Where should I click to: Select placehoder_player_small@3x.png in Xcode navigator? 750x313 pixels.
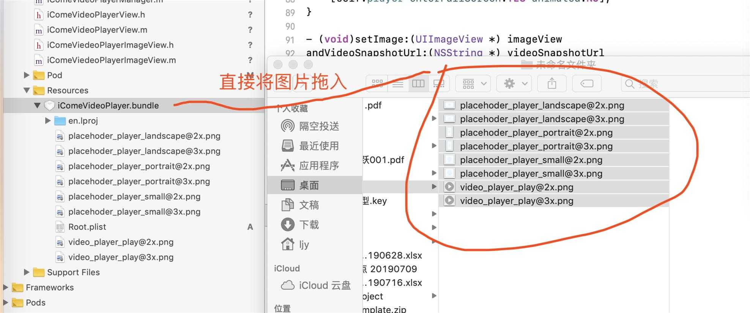point(134,212)
